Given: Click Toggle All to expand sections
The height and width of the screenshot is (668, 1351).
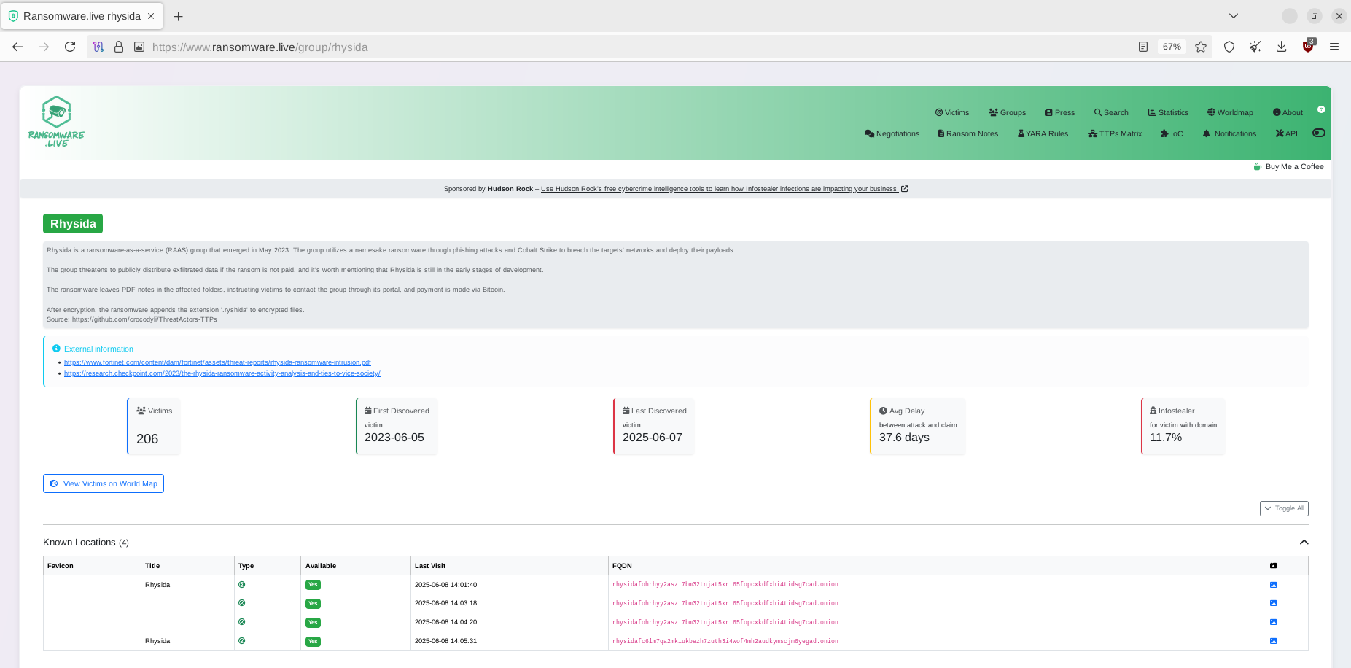Looking at the screenshot, I should click(x=1284, y=508).
